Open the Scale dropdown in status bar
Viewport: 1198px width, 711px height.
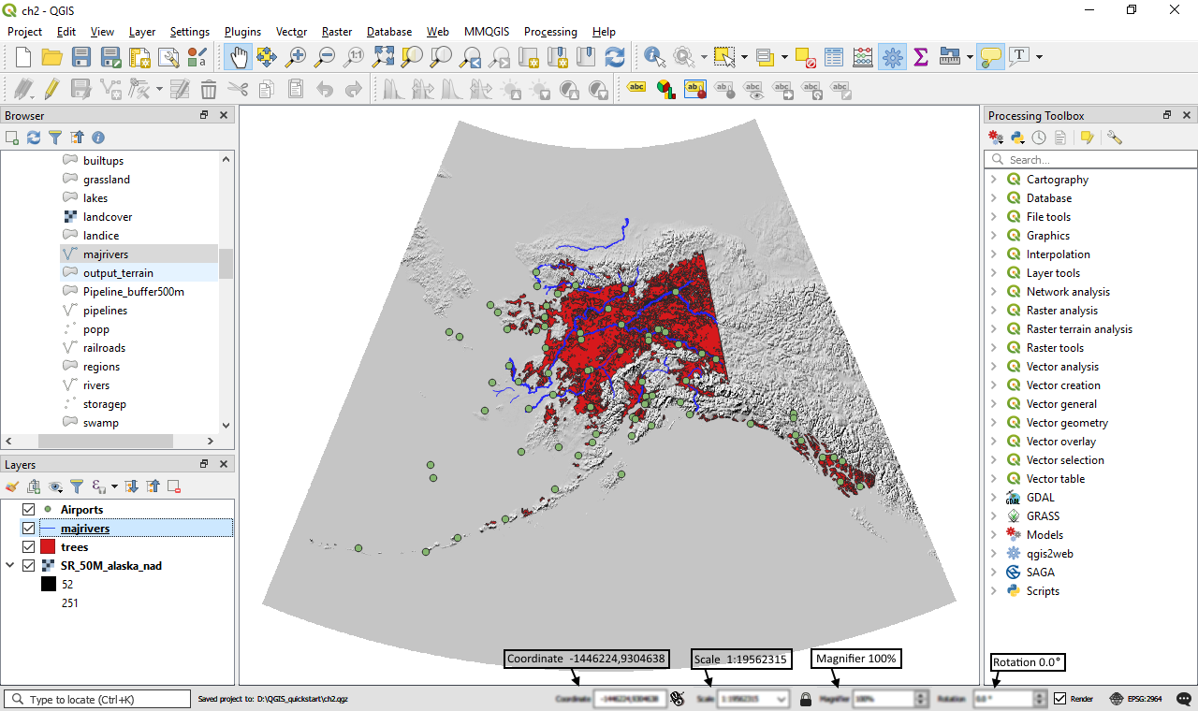pyautogui.click(x=782, y=699)
